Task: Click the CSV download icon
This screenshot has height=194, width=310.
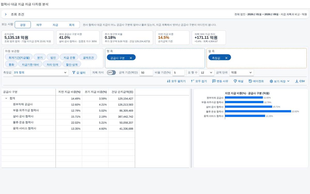Action: tap(297, 81)
